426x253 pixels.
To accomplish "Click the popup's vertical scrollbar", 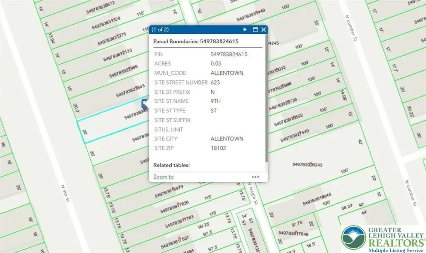I will tap(266, 100).
